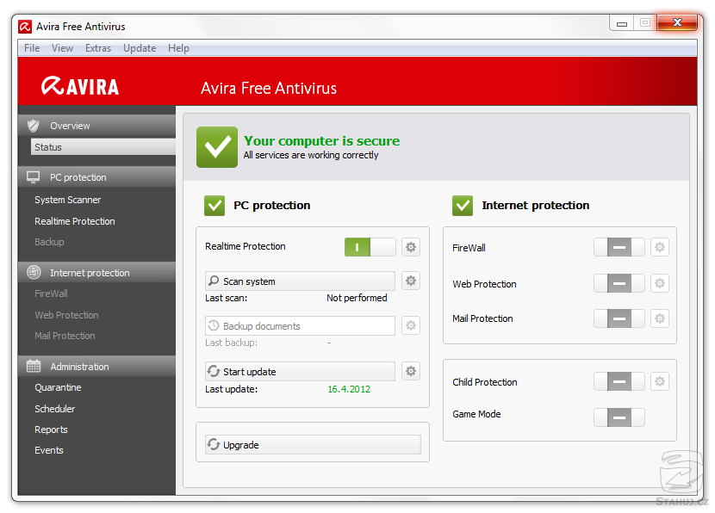Image resolution: width=715 pixels, height=513 pixels.
Task: Select Status in the sidebar
Action: click(x=103, y=147)
